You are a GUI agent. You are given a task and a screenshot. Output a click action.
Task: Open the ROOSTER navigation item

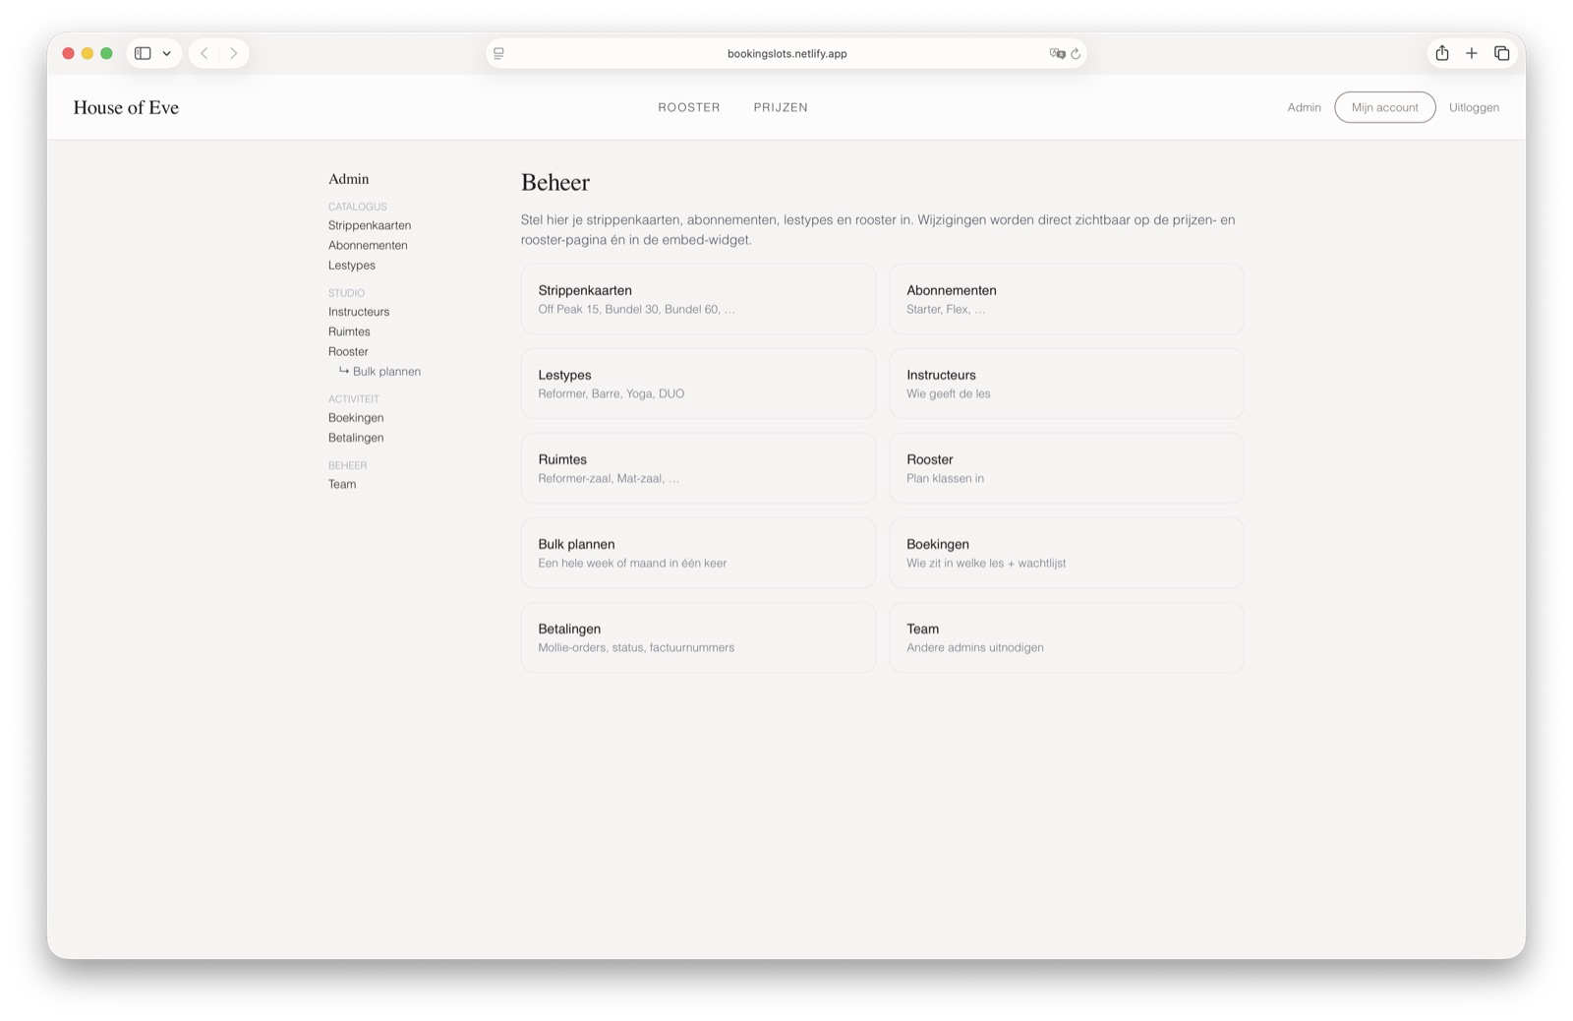689,107
